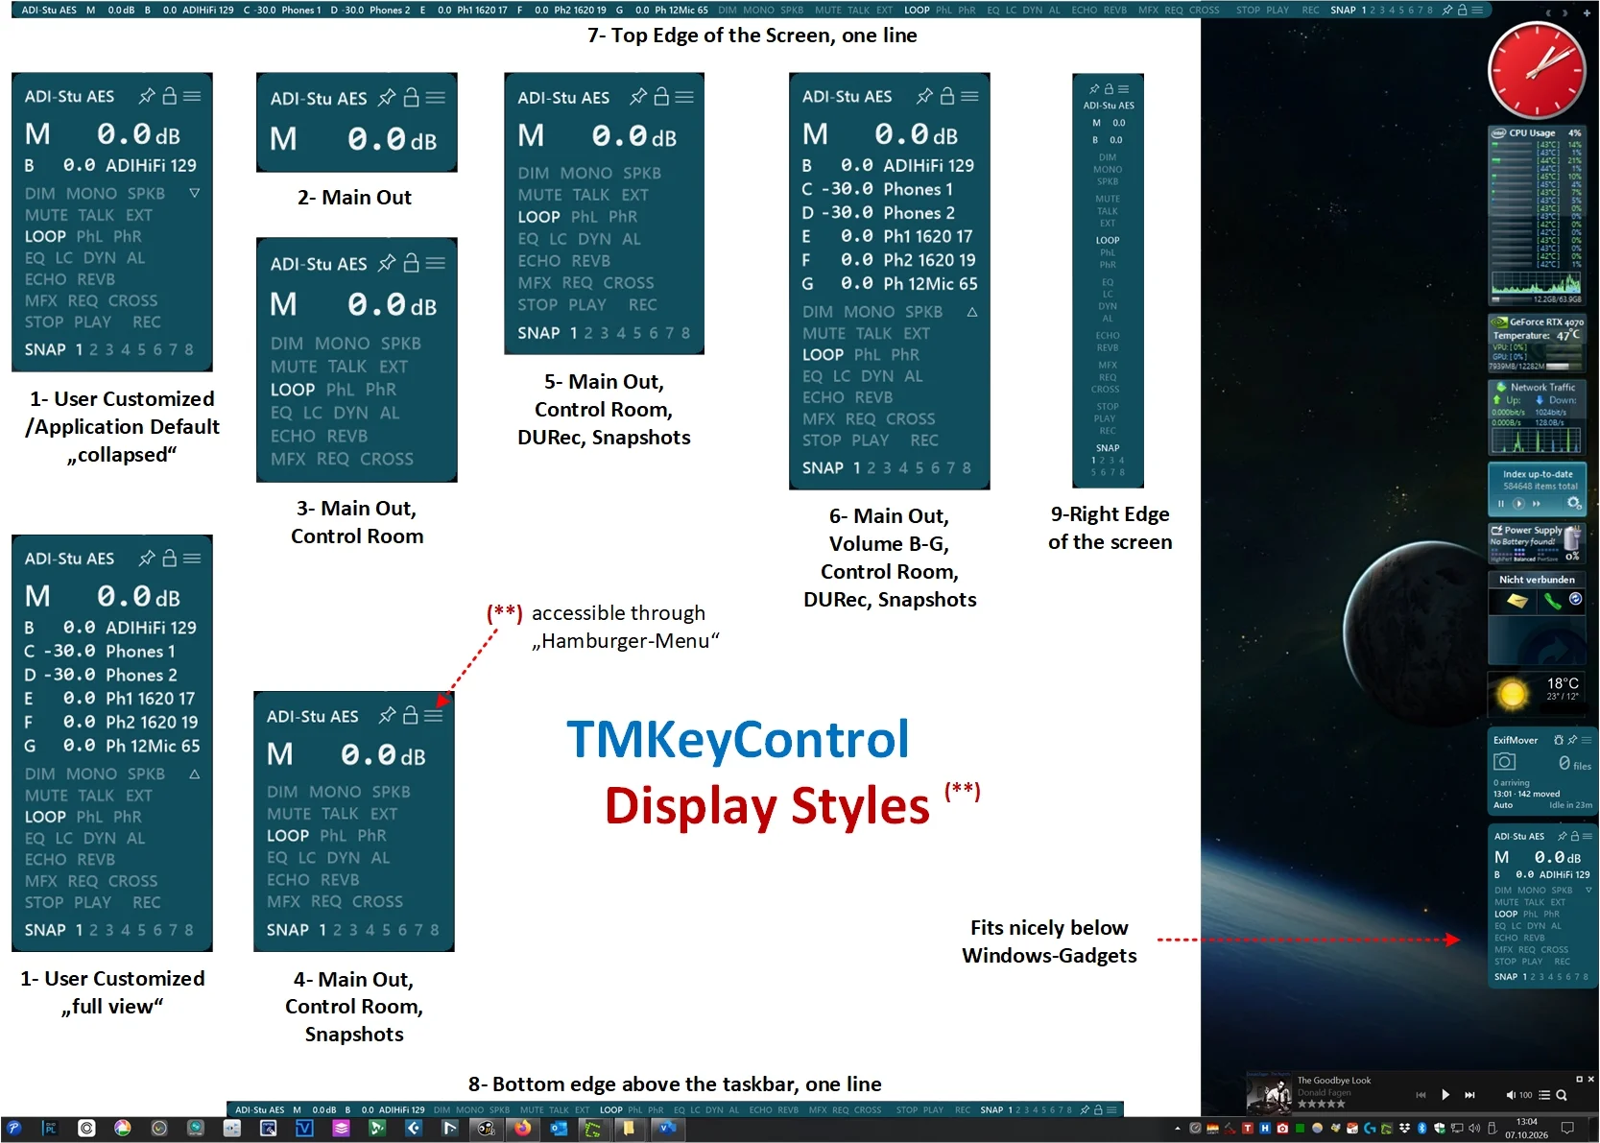Click lock icon in style 3 panel

click(x=412, y=262)
